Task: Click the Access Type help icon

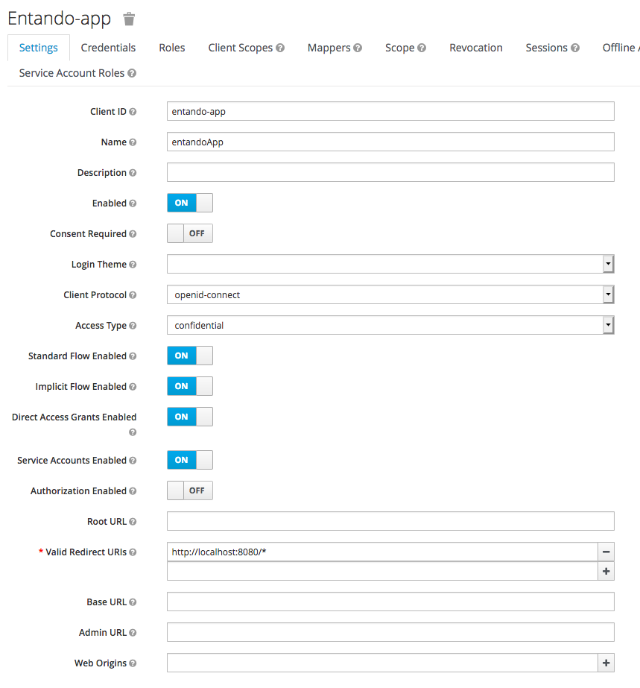Action: point(133,326)
